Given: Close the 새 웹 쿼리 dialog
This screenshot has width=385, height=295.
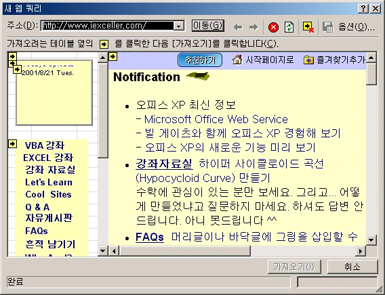Looking at the screenshot, I should tap(376, 9).
